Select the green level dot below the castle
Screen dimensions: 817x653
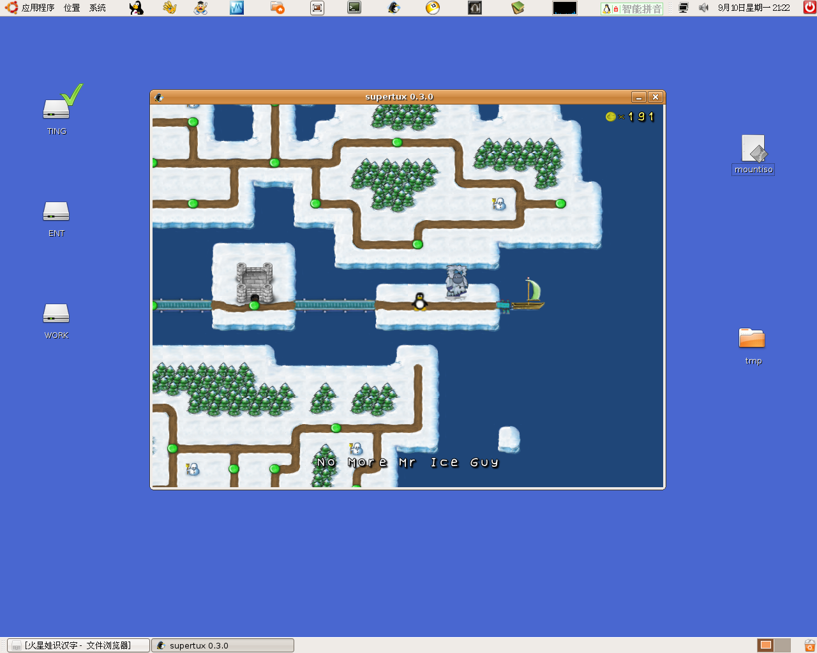pos(254,305)
